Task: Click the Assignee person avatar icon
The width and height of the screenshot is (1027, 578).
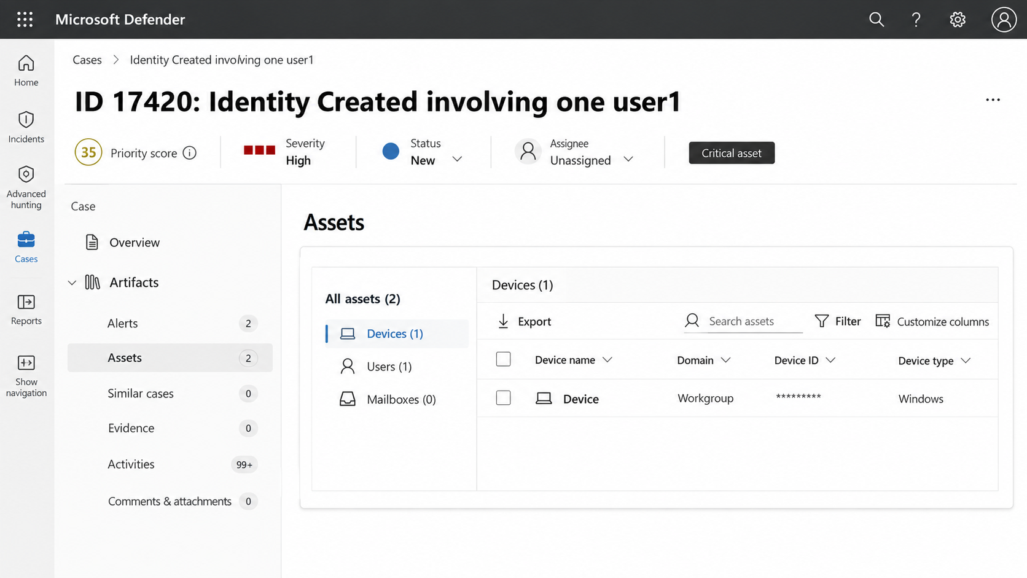Action: coord(528,152)
